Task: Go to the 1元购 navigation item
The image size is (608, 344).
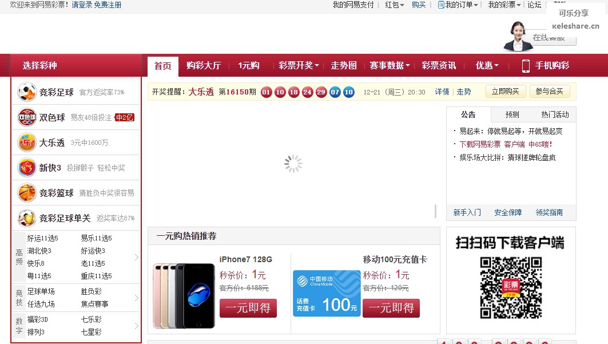Action: tap(249, 66)
